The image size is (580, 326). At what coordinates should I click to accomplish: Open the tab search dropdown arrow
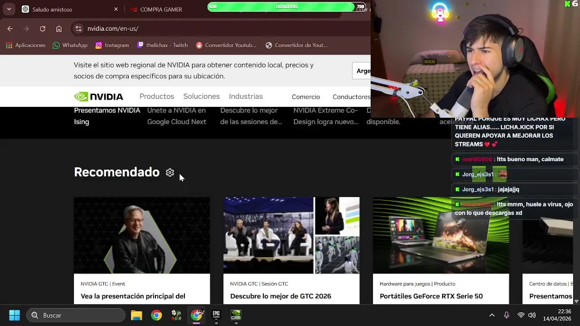pos(9,9)
